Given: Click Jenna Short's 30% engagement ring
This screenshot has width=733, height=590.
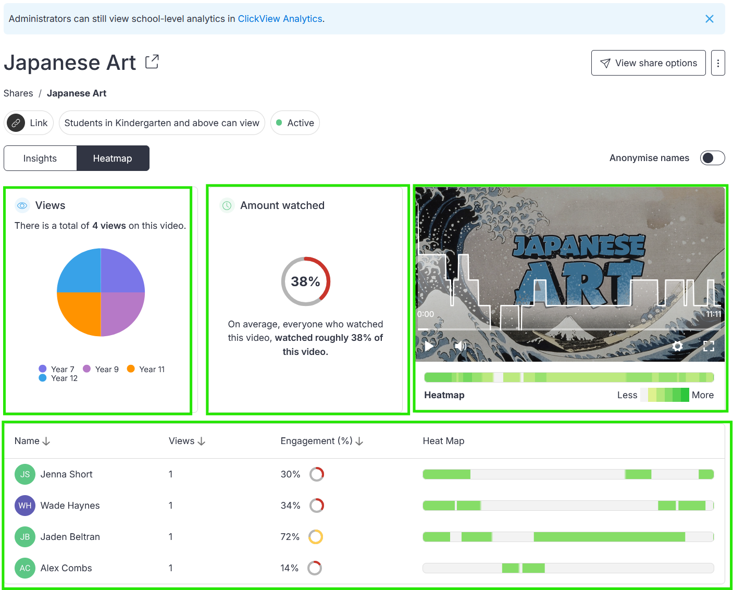Looking at the screenshot, I should pyautogui.click(x=317, y=474).
